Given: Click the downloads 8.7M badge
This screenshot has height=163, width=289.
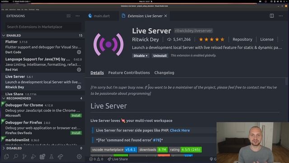Looking at the screenshot, I should [x=153, y=149].
